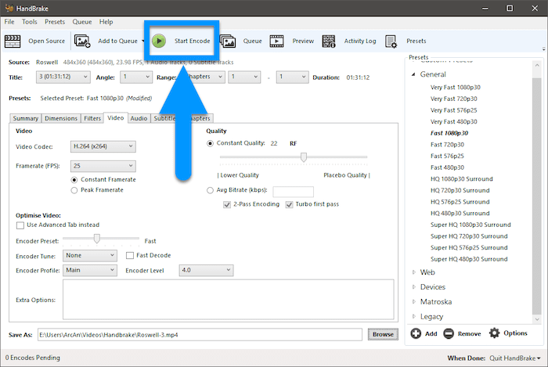The width and height of the screenshot is (548, 367).
Task: Select Super HQ 480p30 Surround preset
Action: pos(469,259)
